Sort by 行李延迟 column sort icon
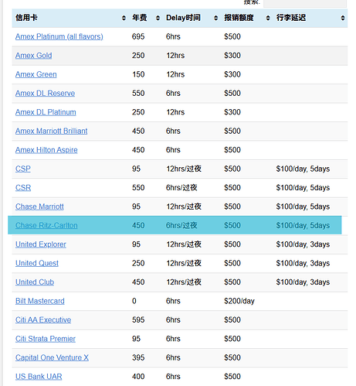This screenshot has height=386, width=356. coord(343,18)
